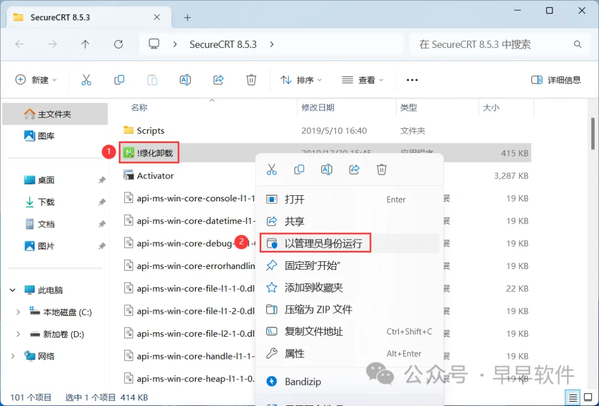The width and height of the screenshot is (599, 406).
Task: Click the vertical scrollbar thumb of the file list
Action: point(592,134)
